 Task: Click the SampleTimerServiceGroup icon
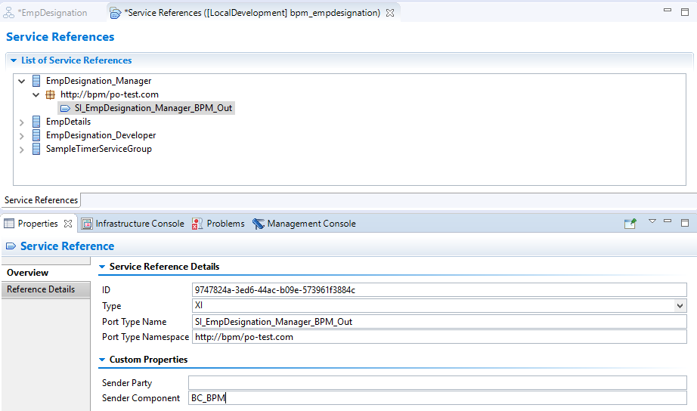(x=36, y=149)
